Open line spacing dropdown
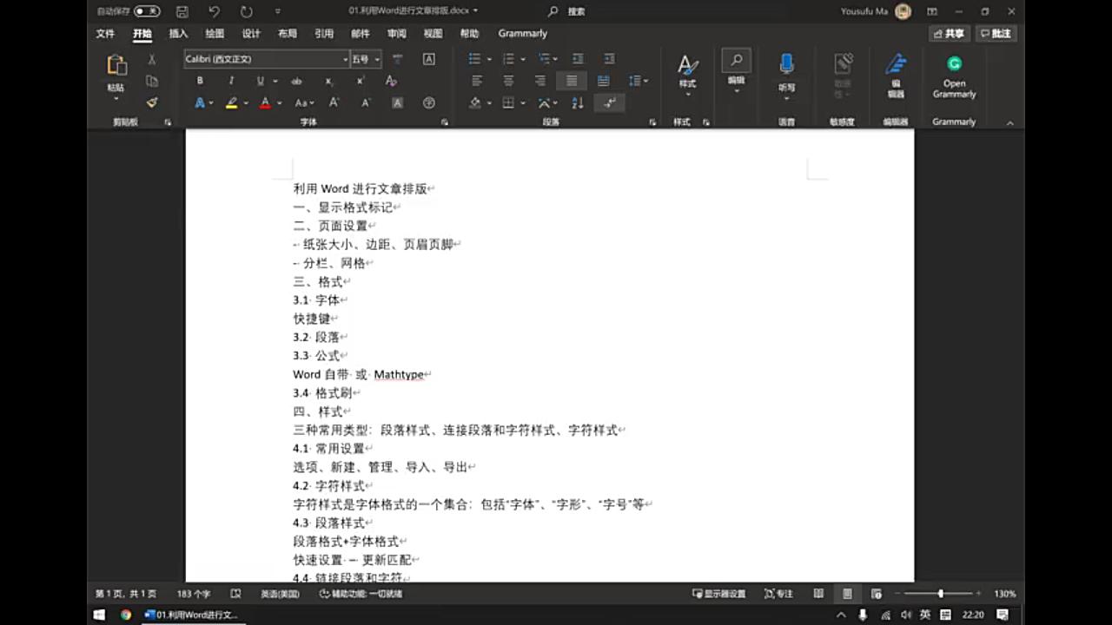 click(645, 81)
